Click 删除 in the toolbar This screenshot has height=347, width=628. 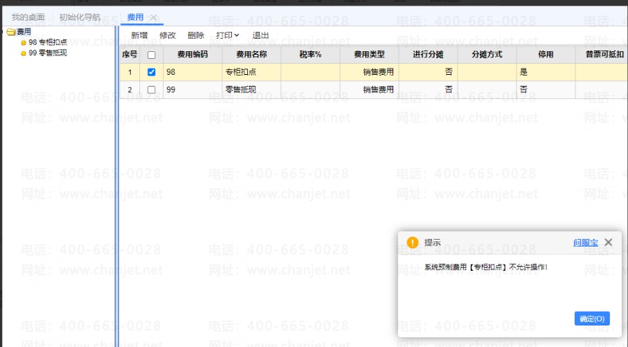pyautogui.click(x=196, y=35)
